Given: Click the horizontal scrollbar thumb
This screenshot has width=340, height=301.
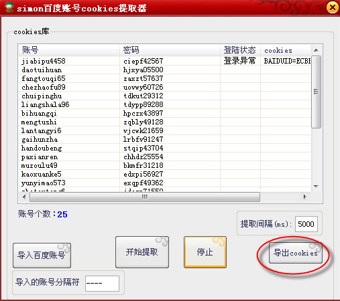Looking at the screenshot, I should coord(145,197).
